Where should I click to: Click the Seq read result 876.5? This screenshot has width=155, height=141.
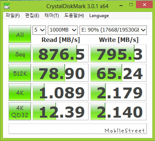pyautogui.click(x=61, y=53)
